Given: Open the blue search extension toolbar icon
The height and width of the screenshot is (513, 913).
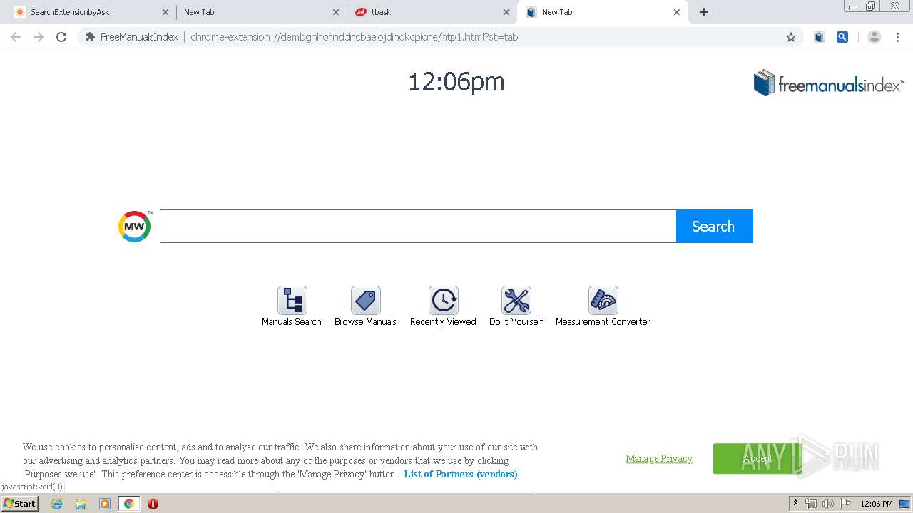Looking at the screenshot, I should (842, 37).
